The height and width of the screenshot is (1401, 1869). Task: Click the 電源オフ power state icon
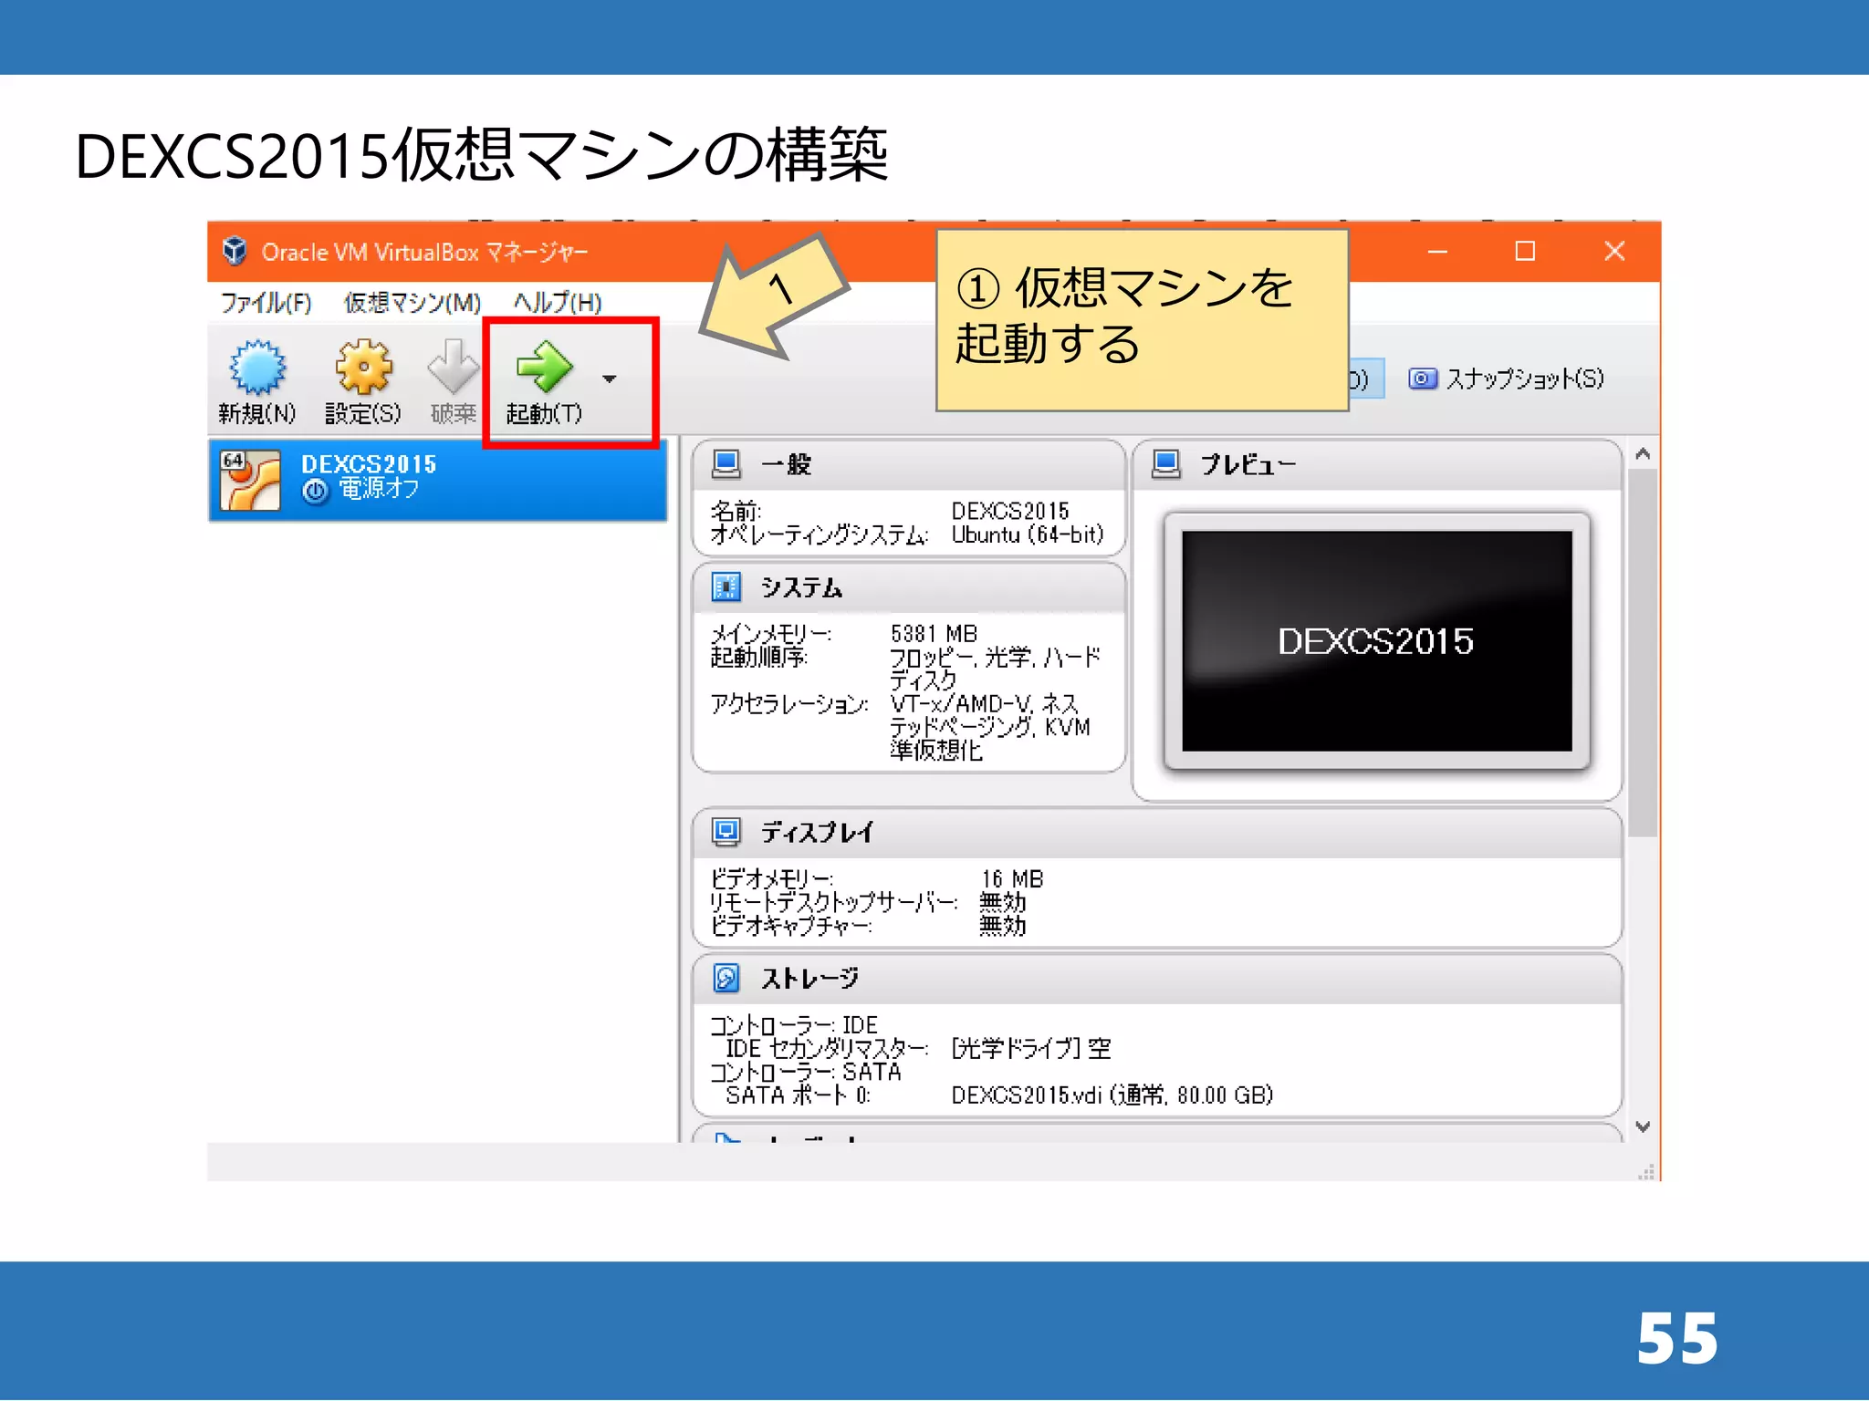click(x=315, y=492)
